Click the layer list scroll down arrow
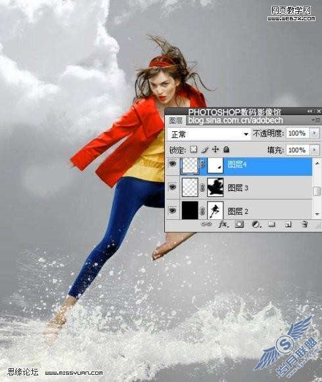The width and height of the screenshot is (322, 382). point(317,214)
